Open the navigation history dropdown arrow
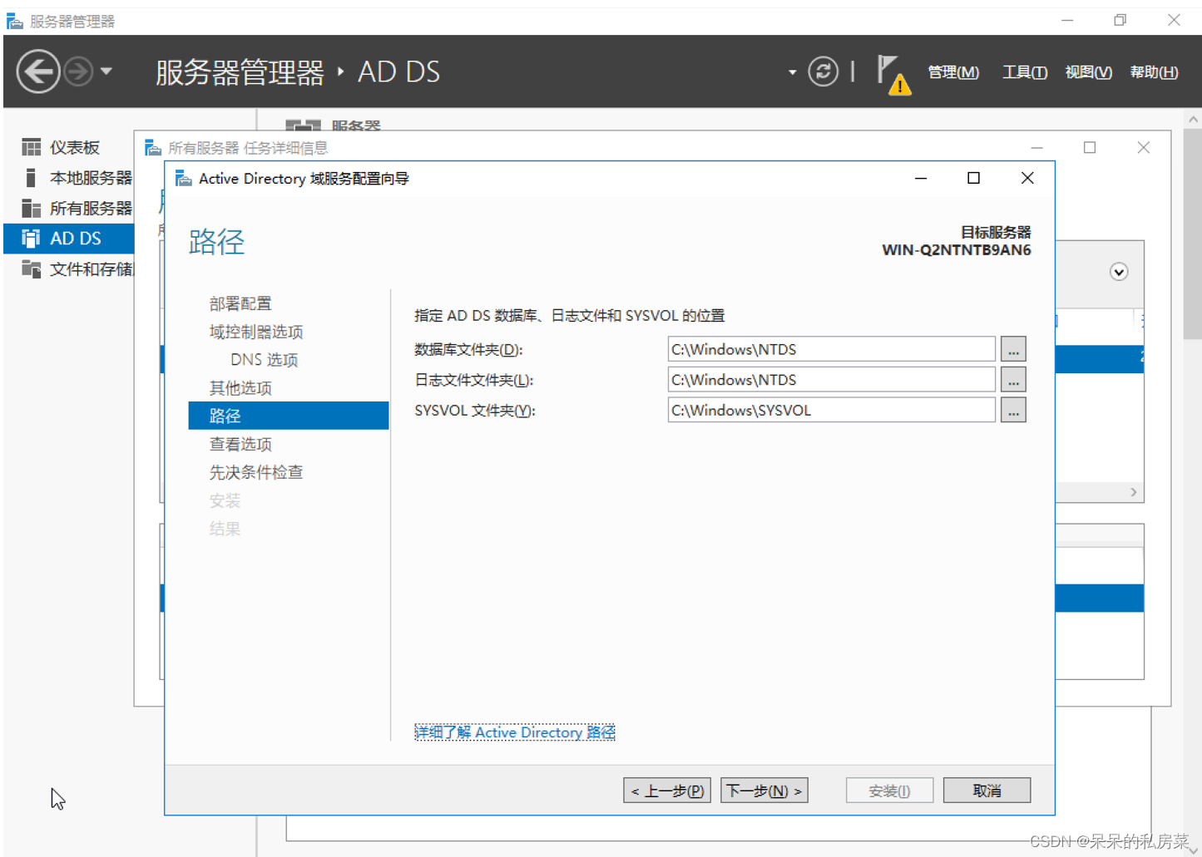Screen dimensions: 1202x857 tap(106, 71)
